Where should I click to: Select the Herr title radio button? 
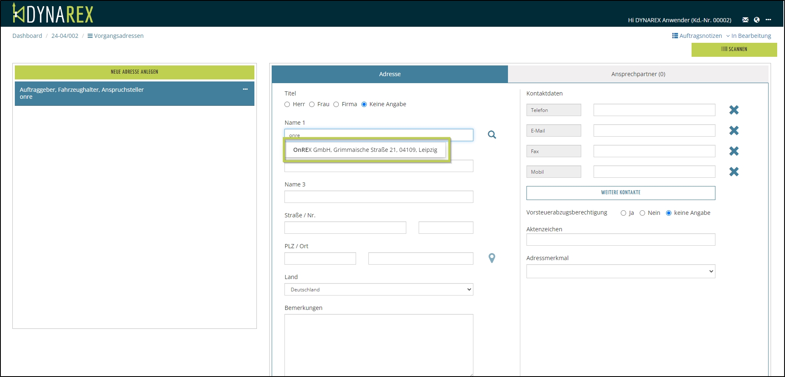coord(287,105)
